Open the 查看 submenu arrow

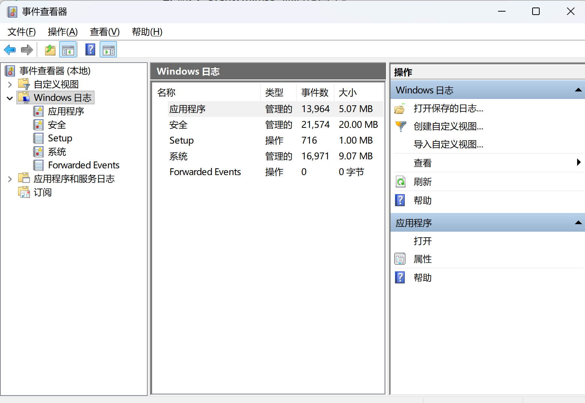coord(579,162)
